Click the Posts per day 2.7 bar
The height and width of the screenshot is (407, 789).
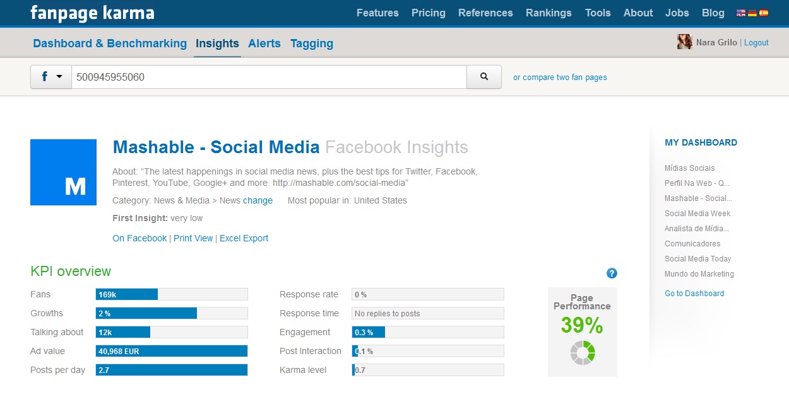click(172, 370)
